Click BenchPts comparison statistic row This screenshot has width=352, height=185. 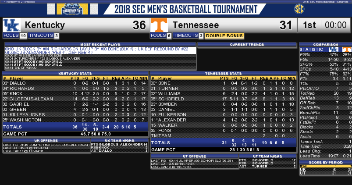(x=326, y=113)
